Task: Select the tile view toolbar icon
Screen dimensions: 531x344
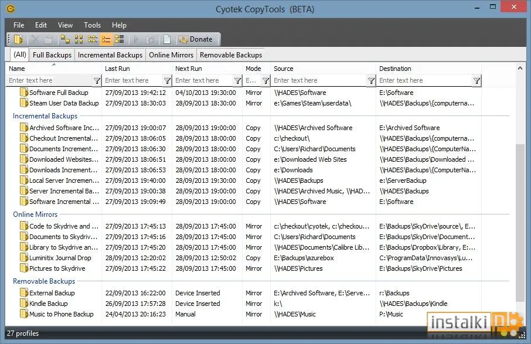Action: [x=119, y=39]
